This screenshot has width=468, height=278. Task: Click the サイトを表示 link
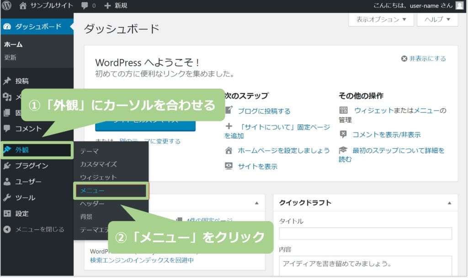[x=257, y=167]
